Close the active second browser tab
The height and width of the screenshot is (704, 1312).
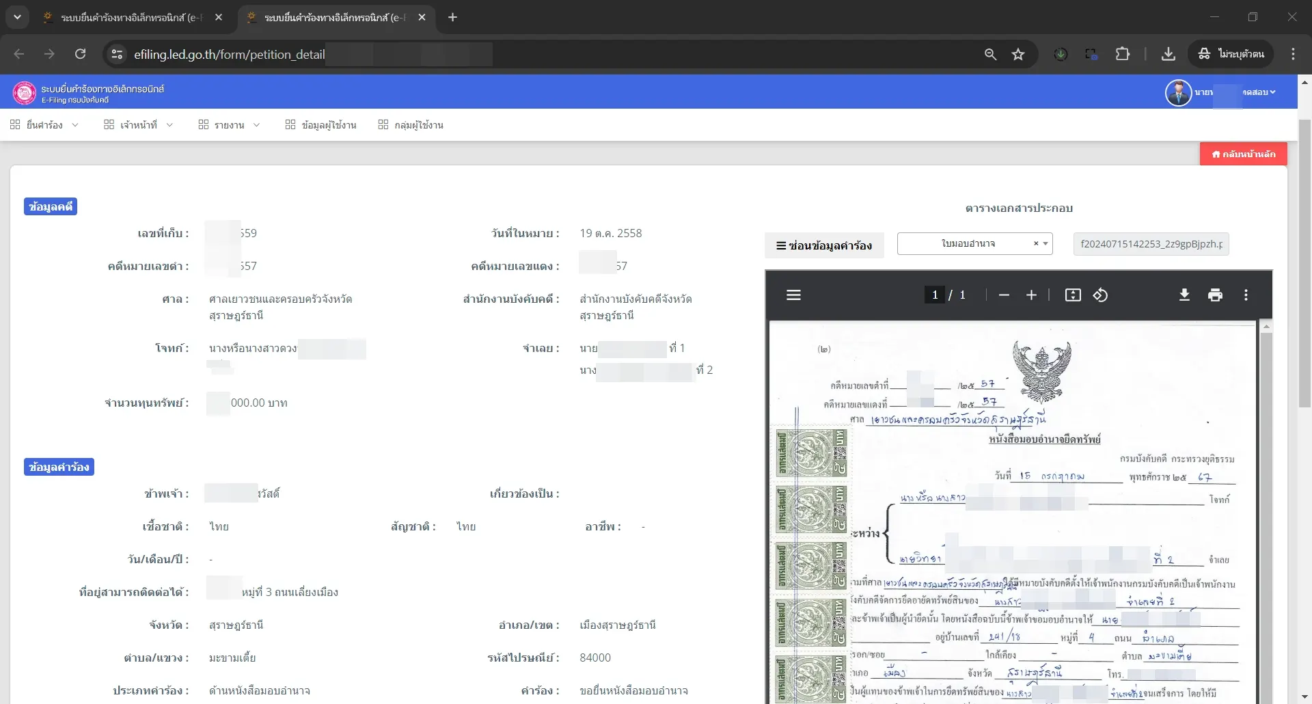[422, 17]
